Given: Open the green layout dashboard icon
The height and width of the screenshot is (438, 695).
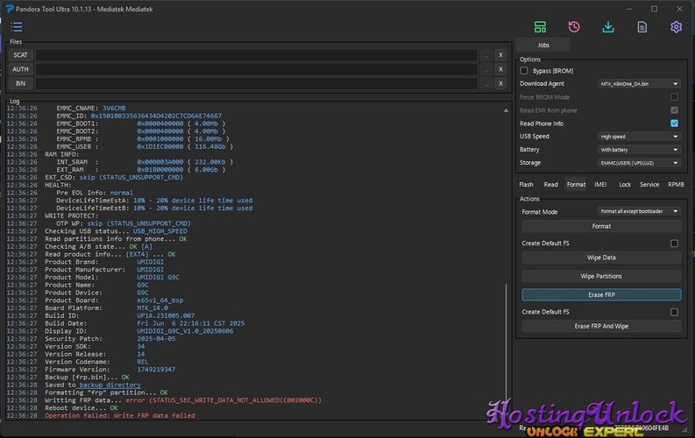Looking at the screenshot, I should [540, 27].
